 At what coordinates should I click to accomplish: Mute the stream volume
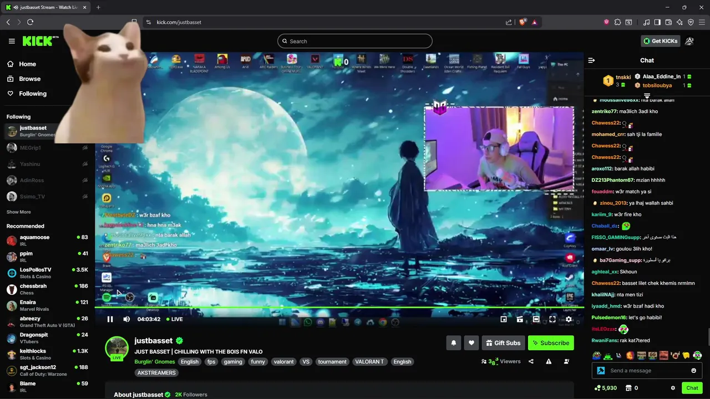click(x=126, y=319)
